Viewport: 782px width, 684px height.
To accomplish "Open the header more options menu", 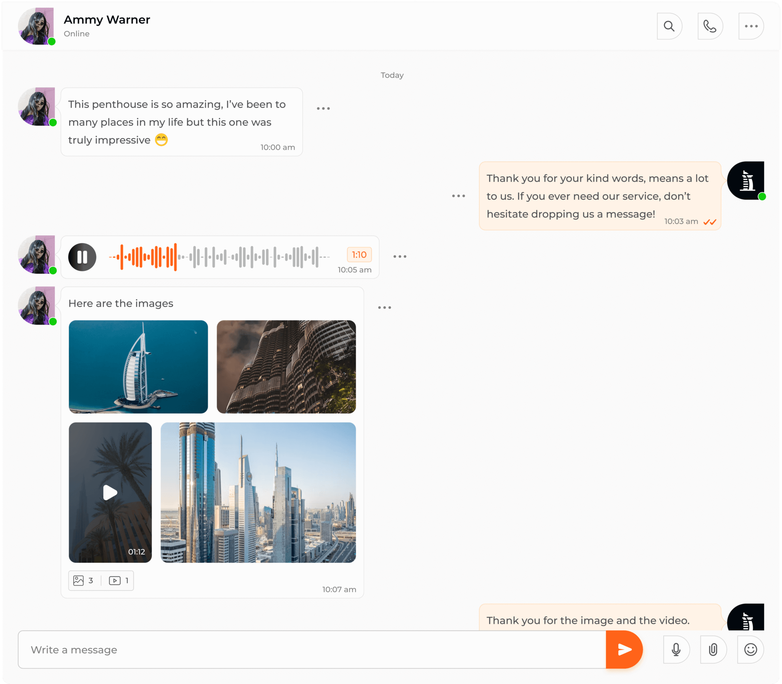I will (751, 26).
